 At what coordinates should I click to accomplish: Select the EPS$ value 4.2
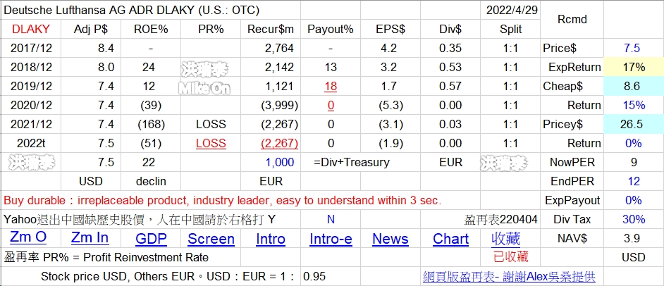389,48
